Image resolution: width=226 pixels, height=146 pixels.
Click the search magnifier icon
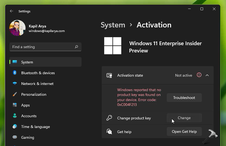tap(77, 47)
